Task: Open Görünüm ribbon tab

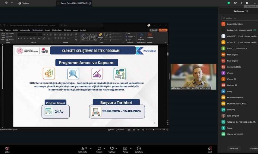Action: (x=67, y=30)
